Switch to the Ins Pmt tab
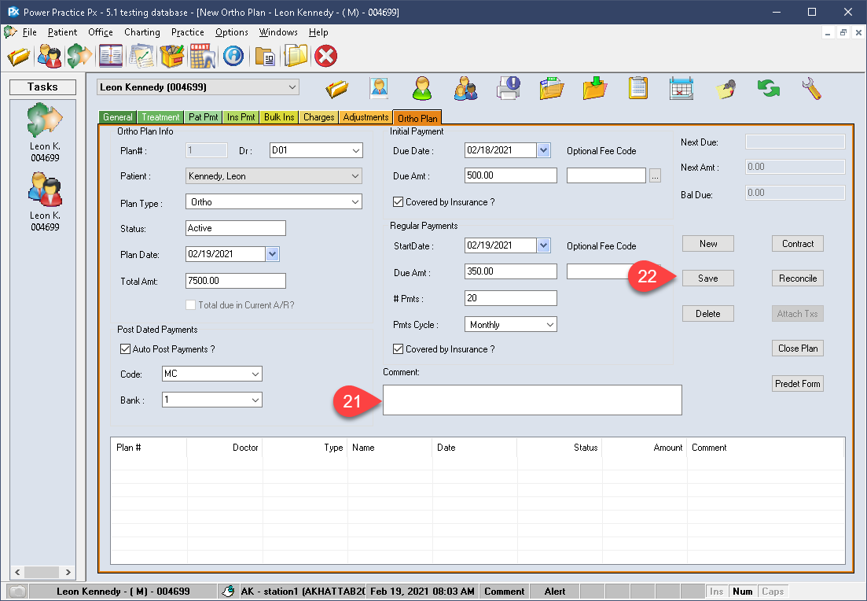The height and width of the screenshot is (601, 867). (x=241, y=117)
